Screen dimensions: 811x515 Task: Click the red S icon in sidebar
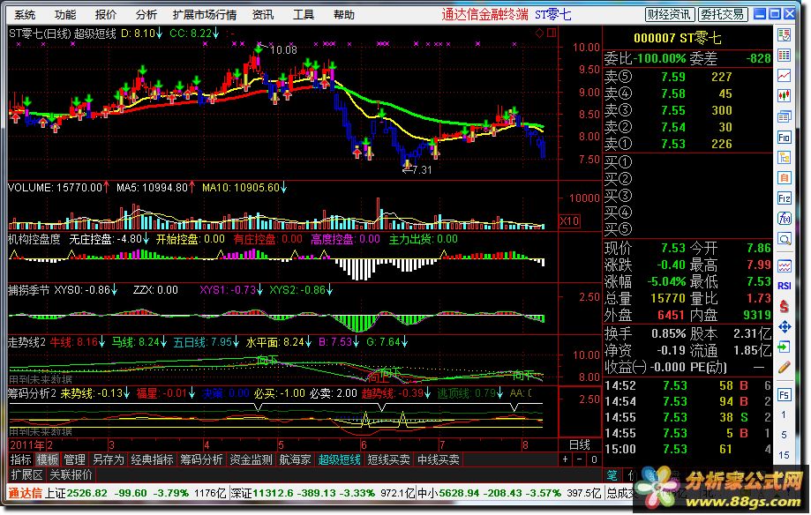click(785, 306)
